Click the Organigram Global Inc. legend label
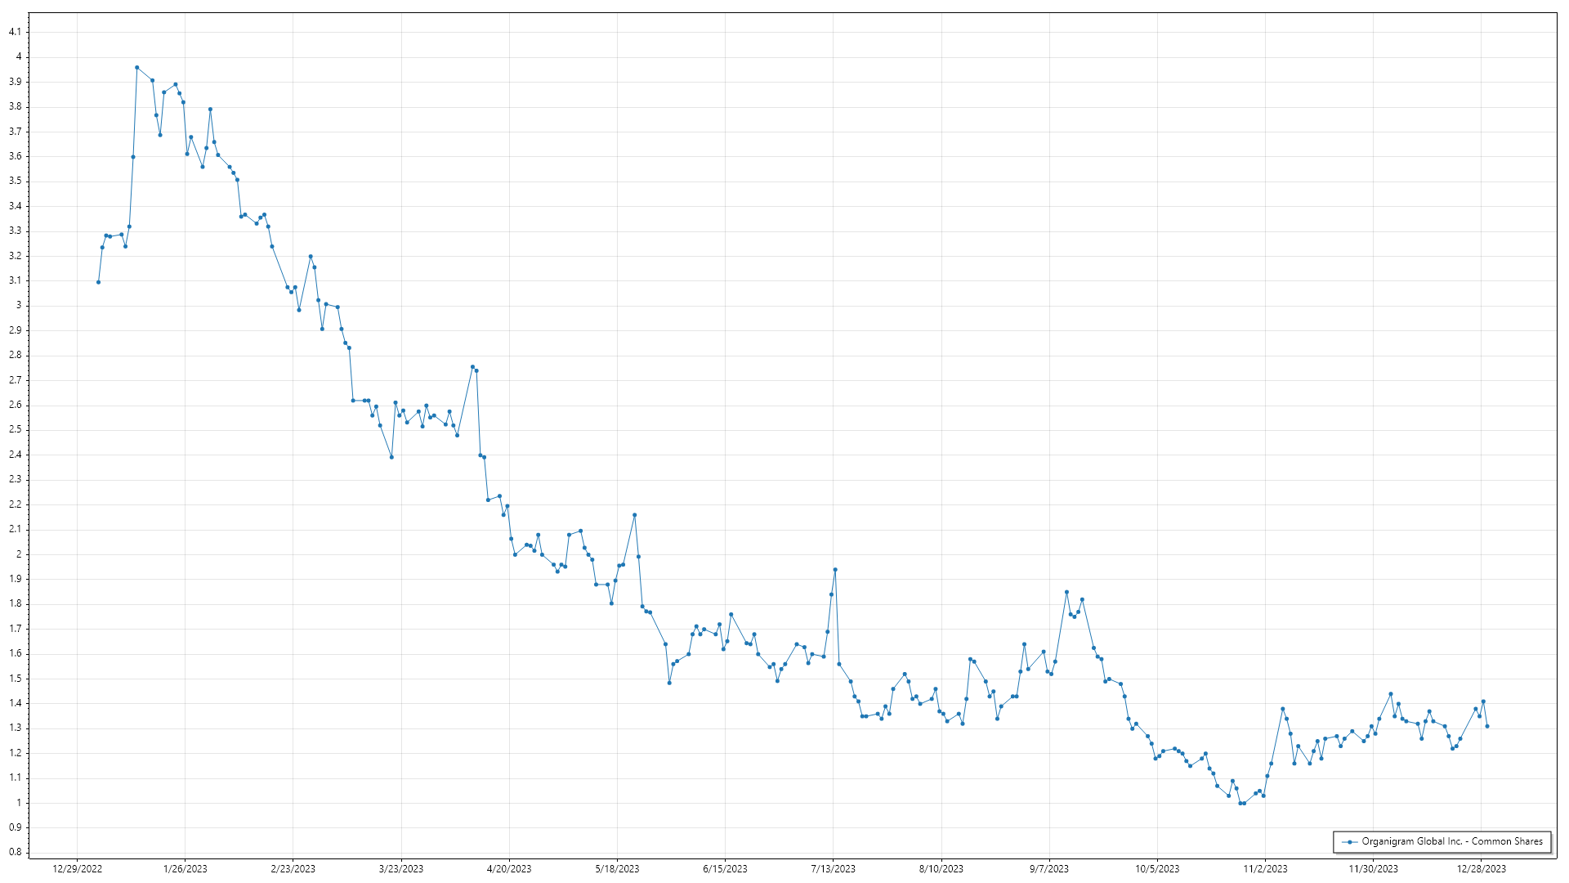 pyautogui.click(x=1451, y=841)
